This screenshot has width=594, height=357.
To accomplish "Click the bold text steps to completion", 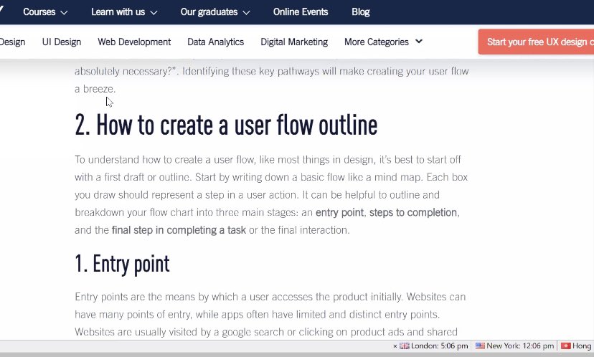I will pos(413,212).
